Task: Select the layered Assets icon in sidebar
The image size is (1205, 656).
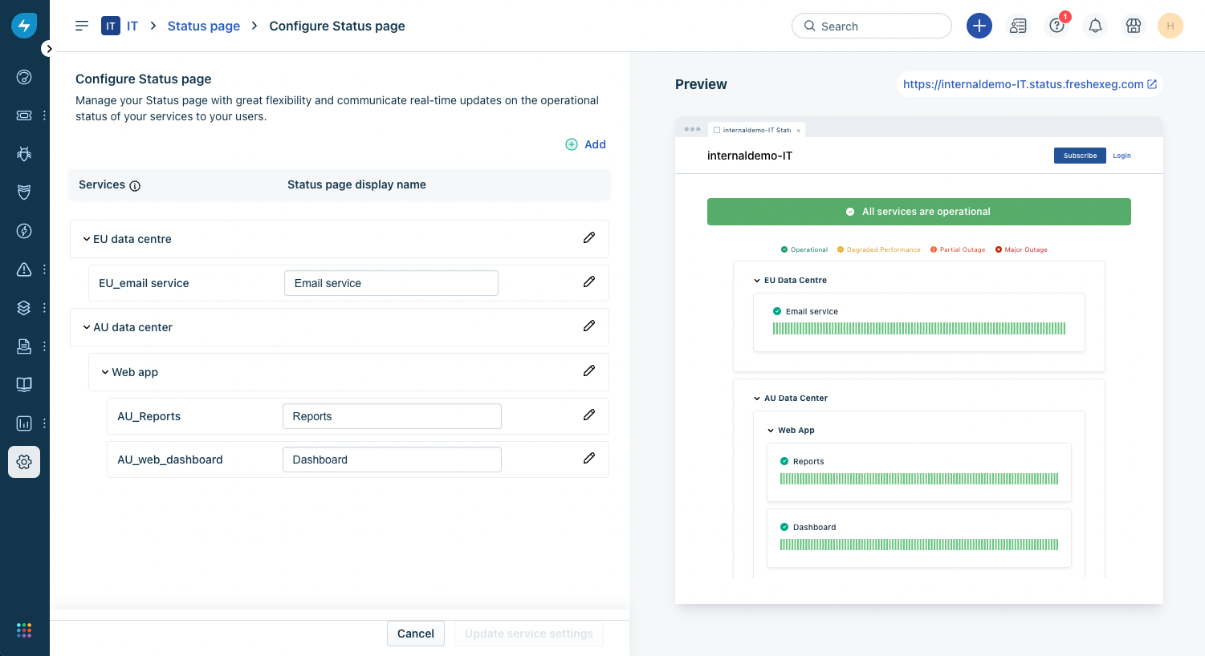Action: pos(23,307)
